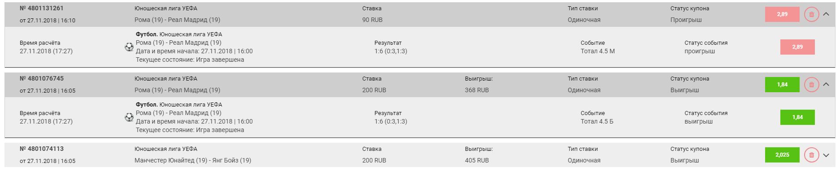Click football icon in lost bet details
This screenshot has height=171, width=840.
(129, 47)
